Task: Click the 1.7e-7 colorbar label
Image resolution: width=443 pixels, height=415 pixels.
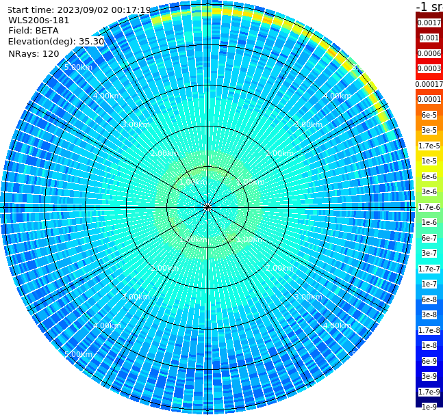Action: point(429,269)
